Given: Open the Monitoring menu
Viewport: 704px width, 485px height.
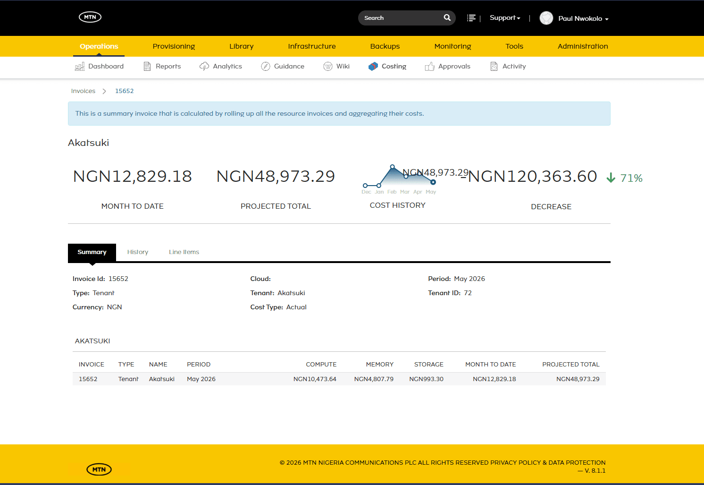Looking at the screenshot, I should pos(453,46).
